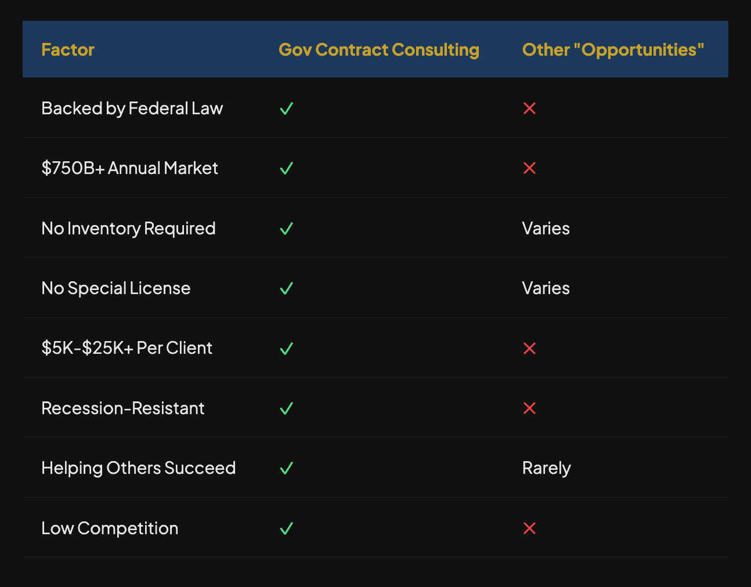Click red X in $5K-$25K+ Per Client row

click(529, 348)
